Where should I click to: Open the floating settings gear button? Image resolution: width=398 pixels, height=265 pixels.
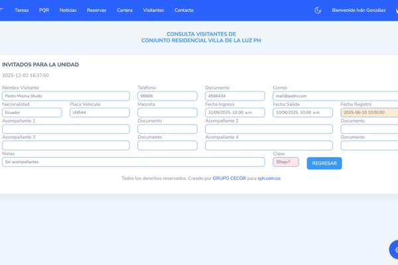[x=395, y=250]
